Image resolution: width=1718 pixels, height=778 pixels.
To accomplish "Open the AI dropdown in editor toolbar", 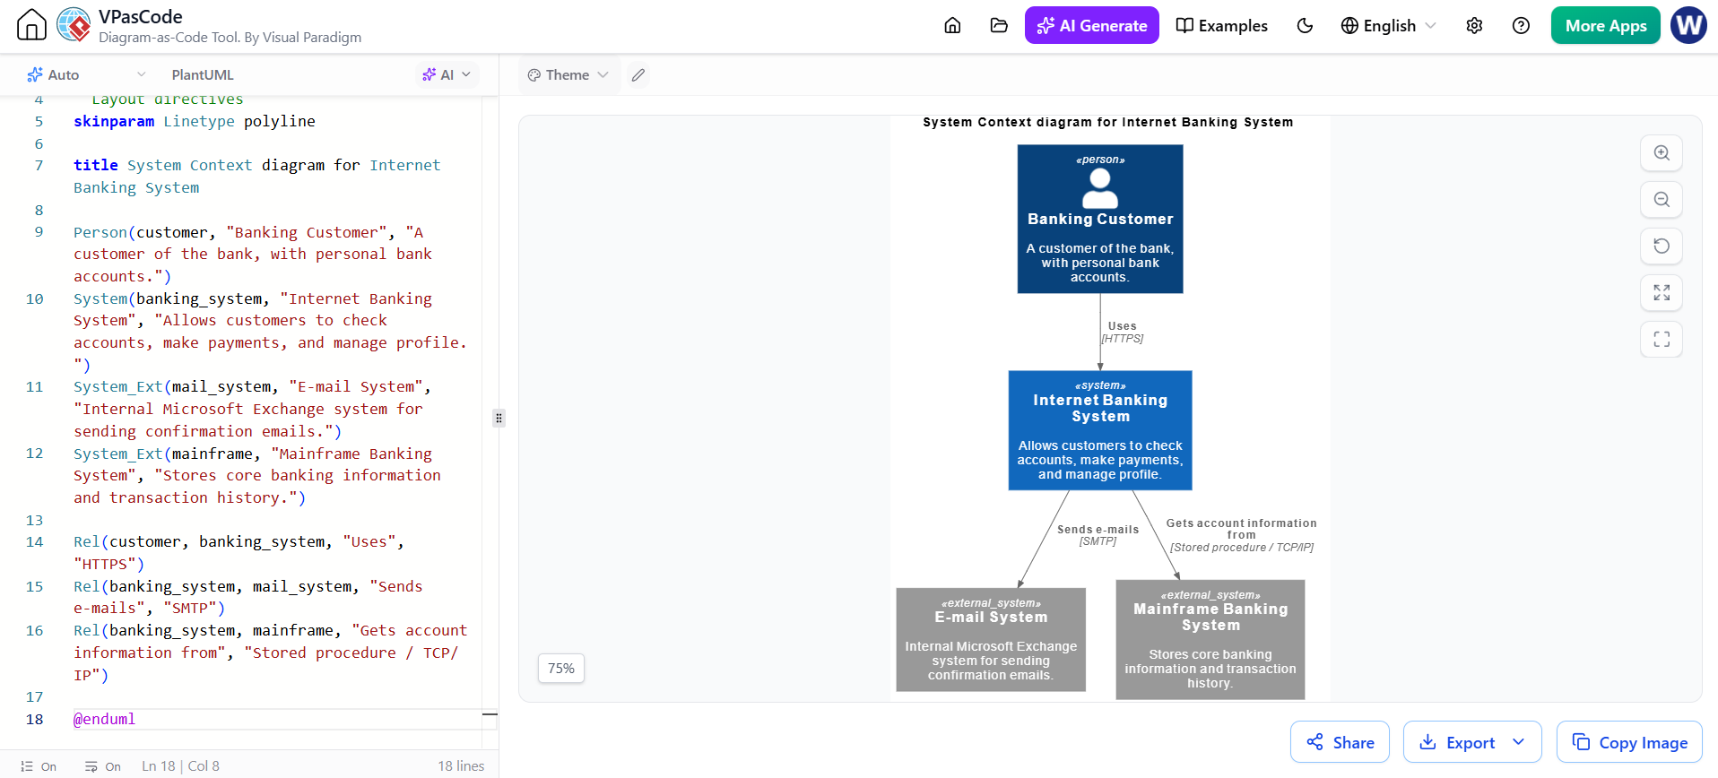I will tap(447, 74).
